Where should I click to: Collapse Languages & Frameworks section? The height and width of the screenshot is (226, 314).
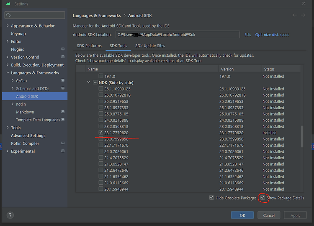point(8,73)
